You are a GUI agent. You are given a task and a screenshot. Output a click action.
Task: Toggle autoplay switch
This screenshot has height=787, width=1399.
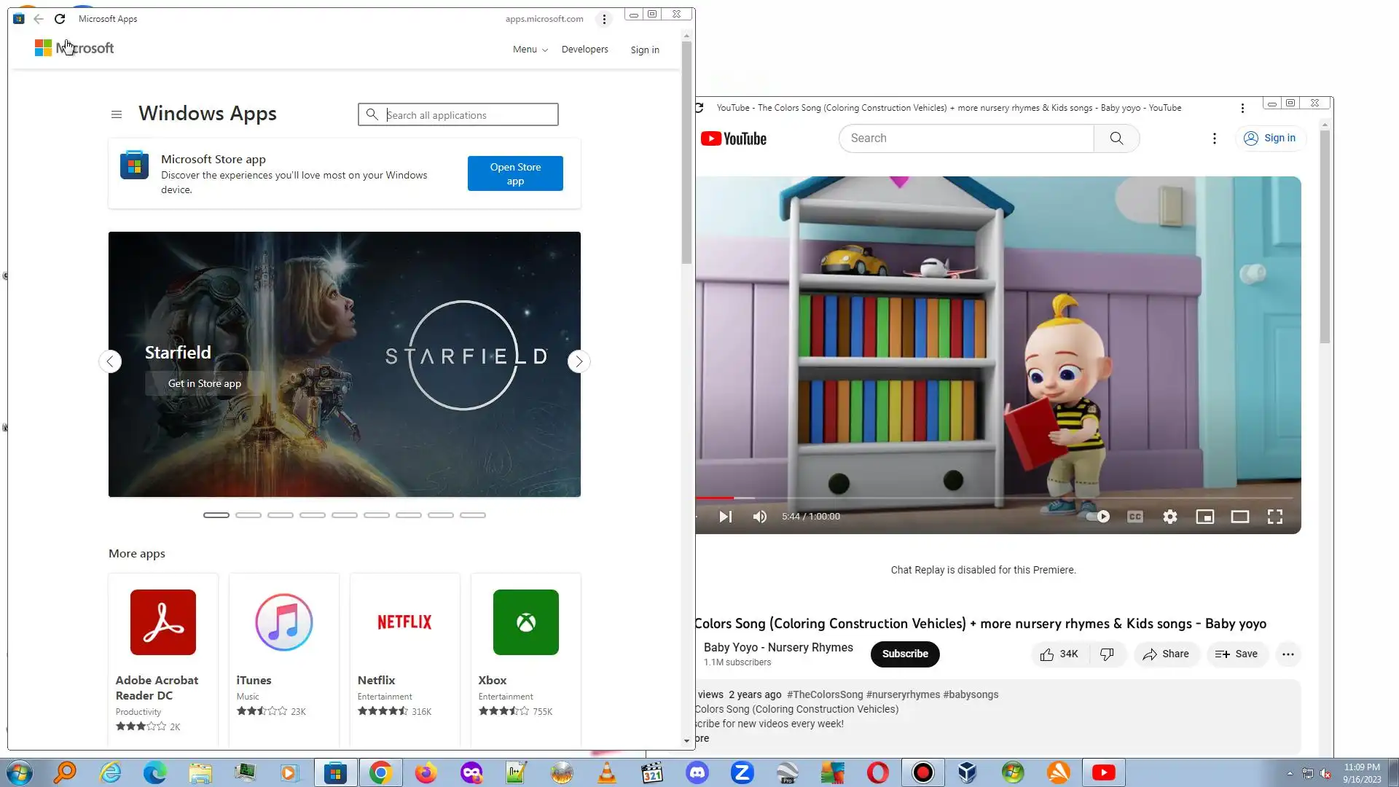1098,517
